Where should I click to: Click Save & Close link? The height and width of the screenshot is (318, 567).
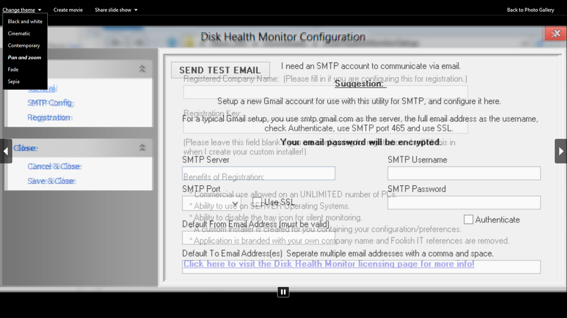tap(51, 181)
